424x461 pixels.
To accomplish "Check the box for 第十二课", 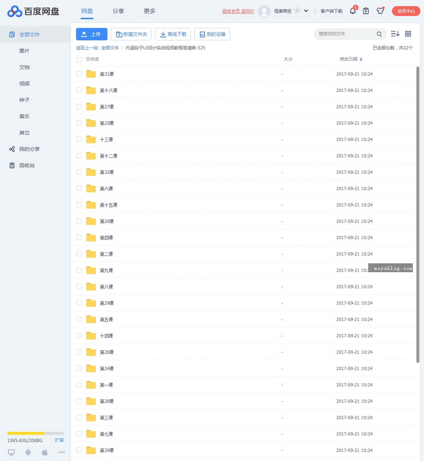I will [x=79, y=156].
